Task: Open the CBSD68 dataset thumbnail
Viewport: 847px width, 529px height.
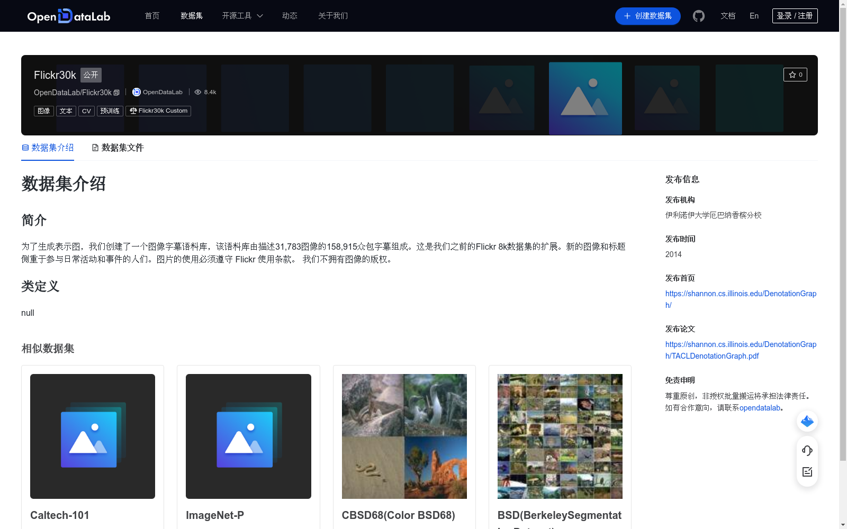Action: (404, 436)
